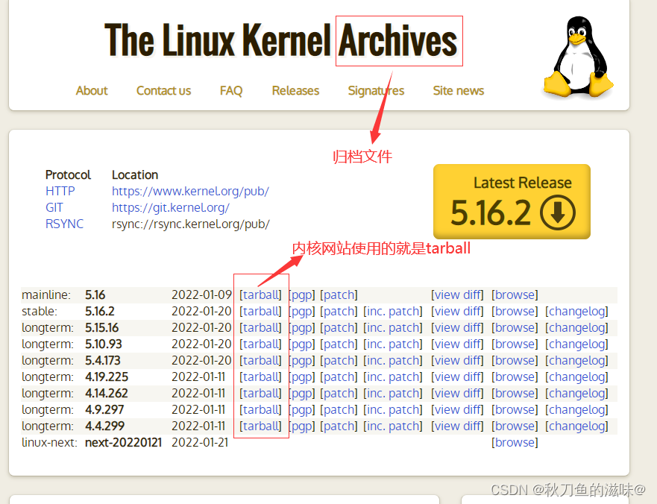Click view diff for 4.9.297
Viewport: 657px width, 504px height.
(457, 409)
